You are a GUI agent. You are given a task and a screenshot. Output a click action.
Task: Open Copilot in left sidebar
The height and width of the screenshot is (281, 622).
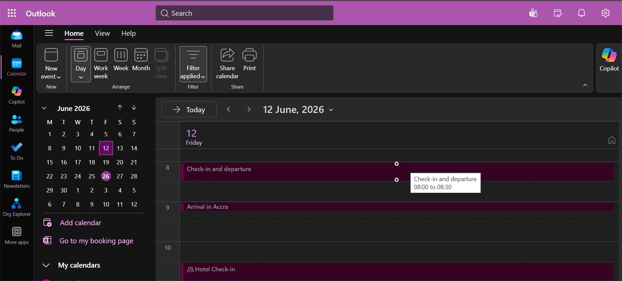click(16, 95)
